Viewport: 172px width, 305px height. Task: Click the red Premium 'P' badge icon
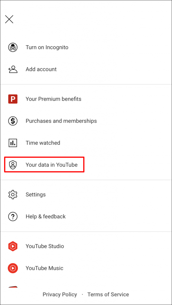(x=13, y=99)
